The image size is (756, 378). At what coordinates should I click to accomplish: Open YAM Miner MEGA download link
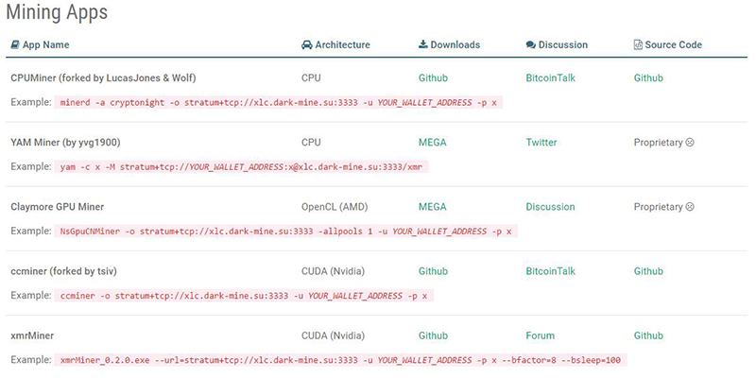433,143
